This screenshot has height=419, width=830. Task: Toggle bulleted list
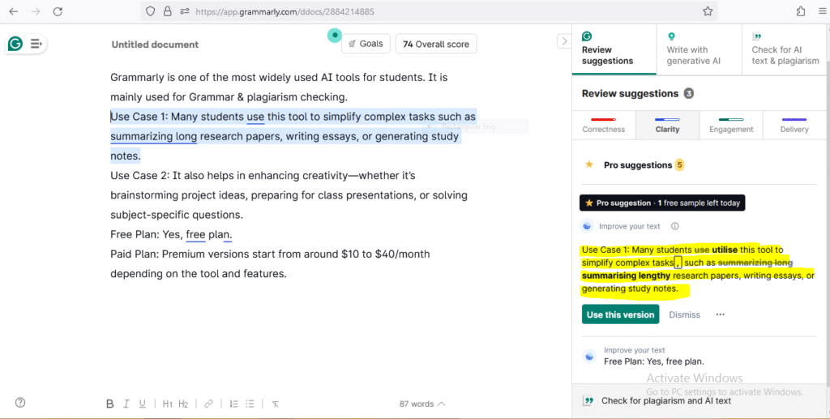click(250, 404)
